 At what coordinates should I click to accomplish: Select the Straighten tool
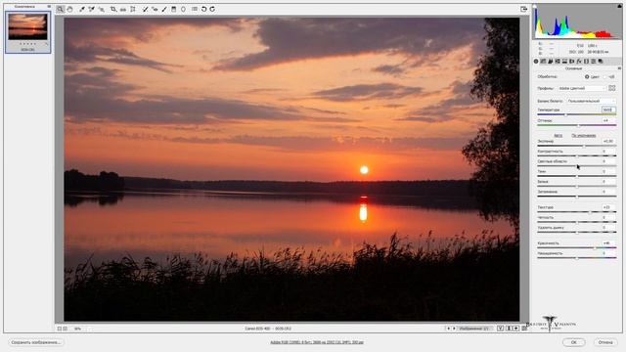[x=123, y=9]
